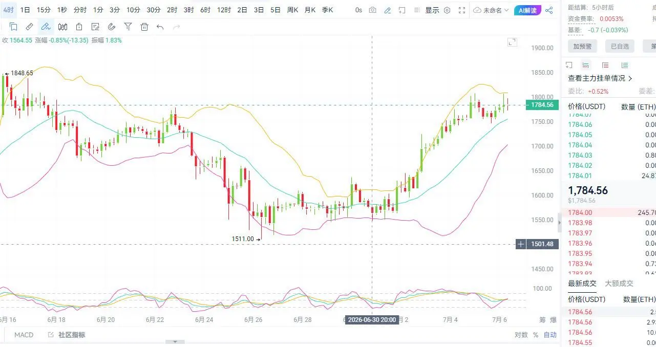Select the ruler measurement tool
The height and width of the screenshot is (347, 656).
click(x=29, y=27)
